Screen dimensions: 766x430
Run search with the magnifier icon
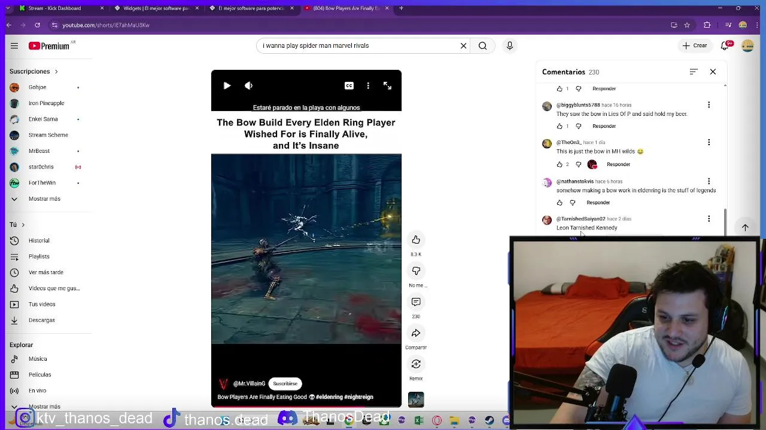482,45
